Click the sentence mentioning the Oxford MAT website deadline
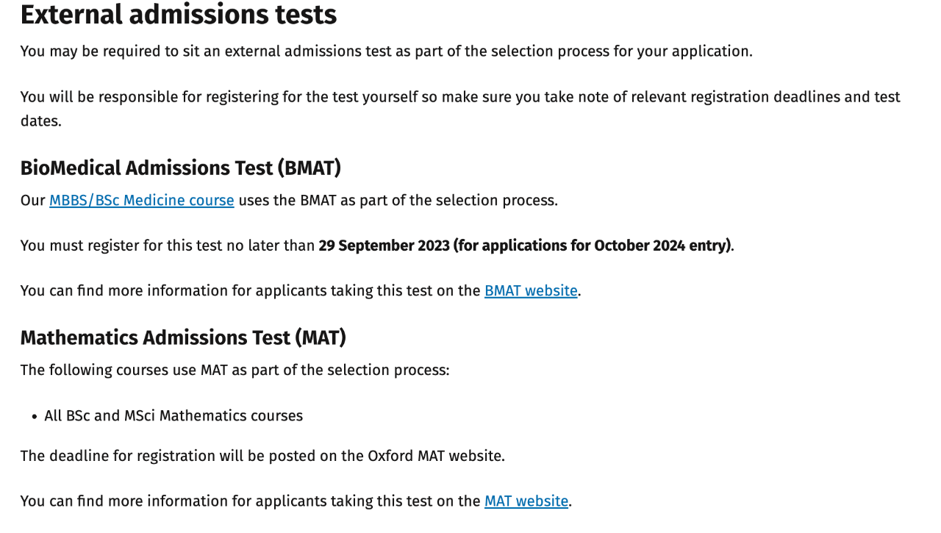This screenshot has width=941, height=533. point(262,456)
